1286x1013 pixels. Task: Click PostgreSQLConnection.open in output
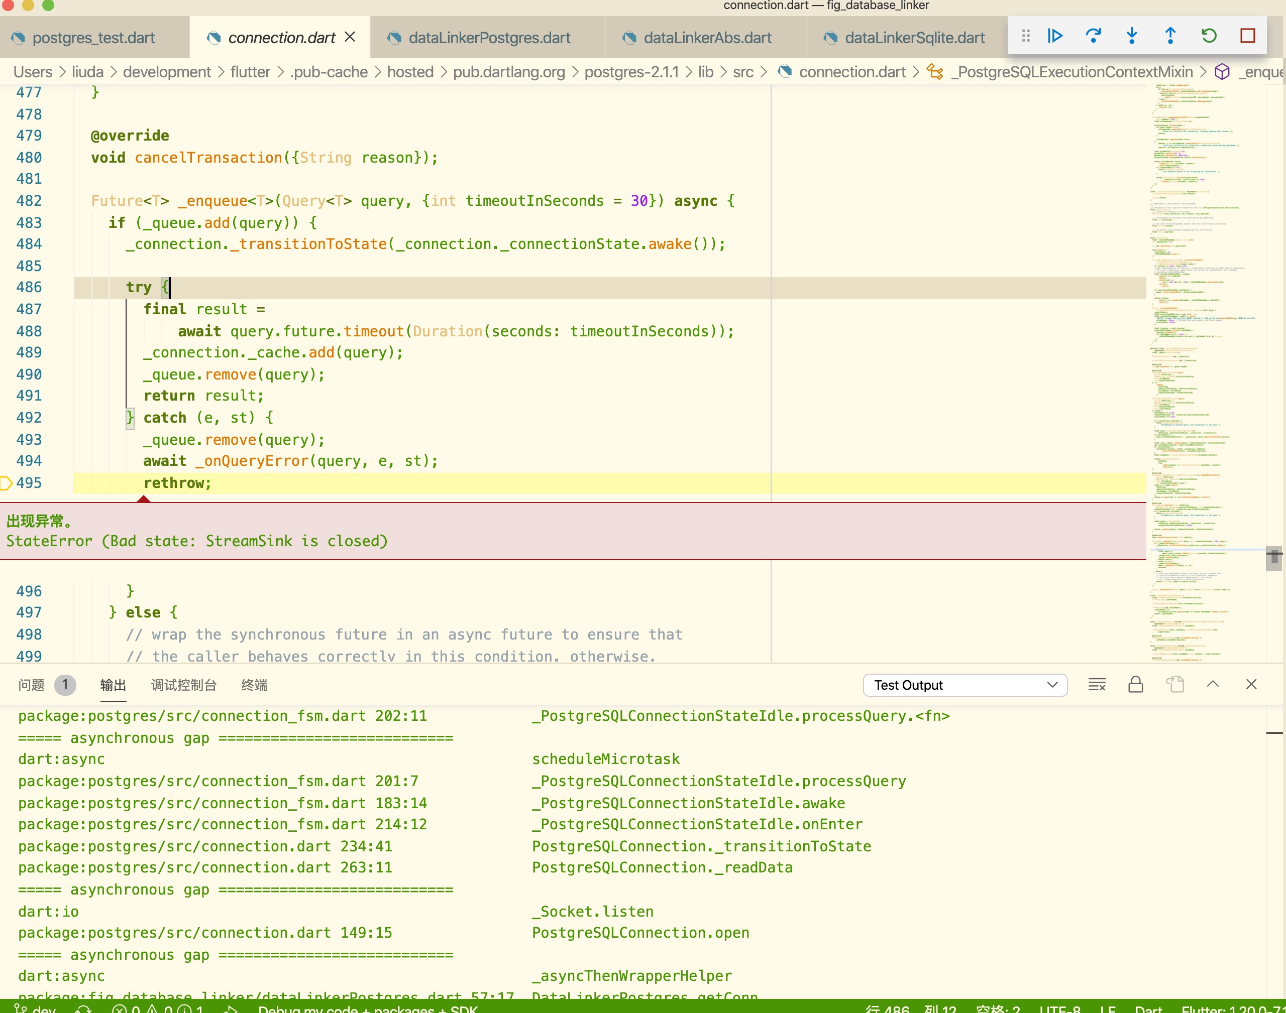640,933
